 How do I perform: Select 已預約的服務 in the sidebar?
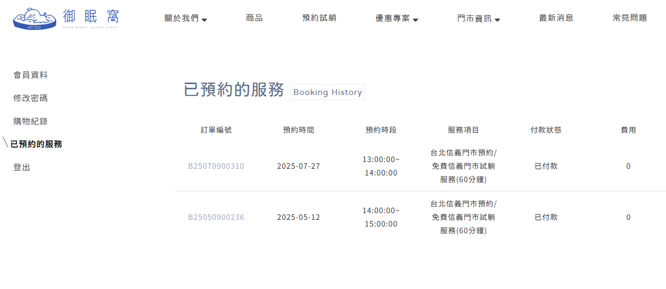coord(36,144)
